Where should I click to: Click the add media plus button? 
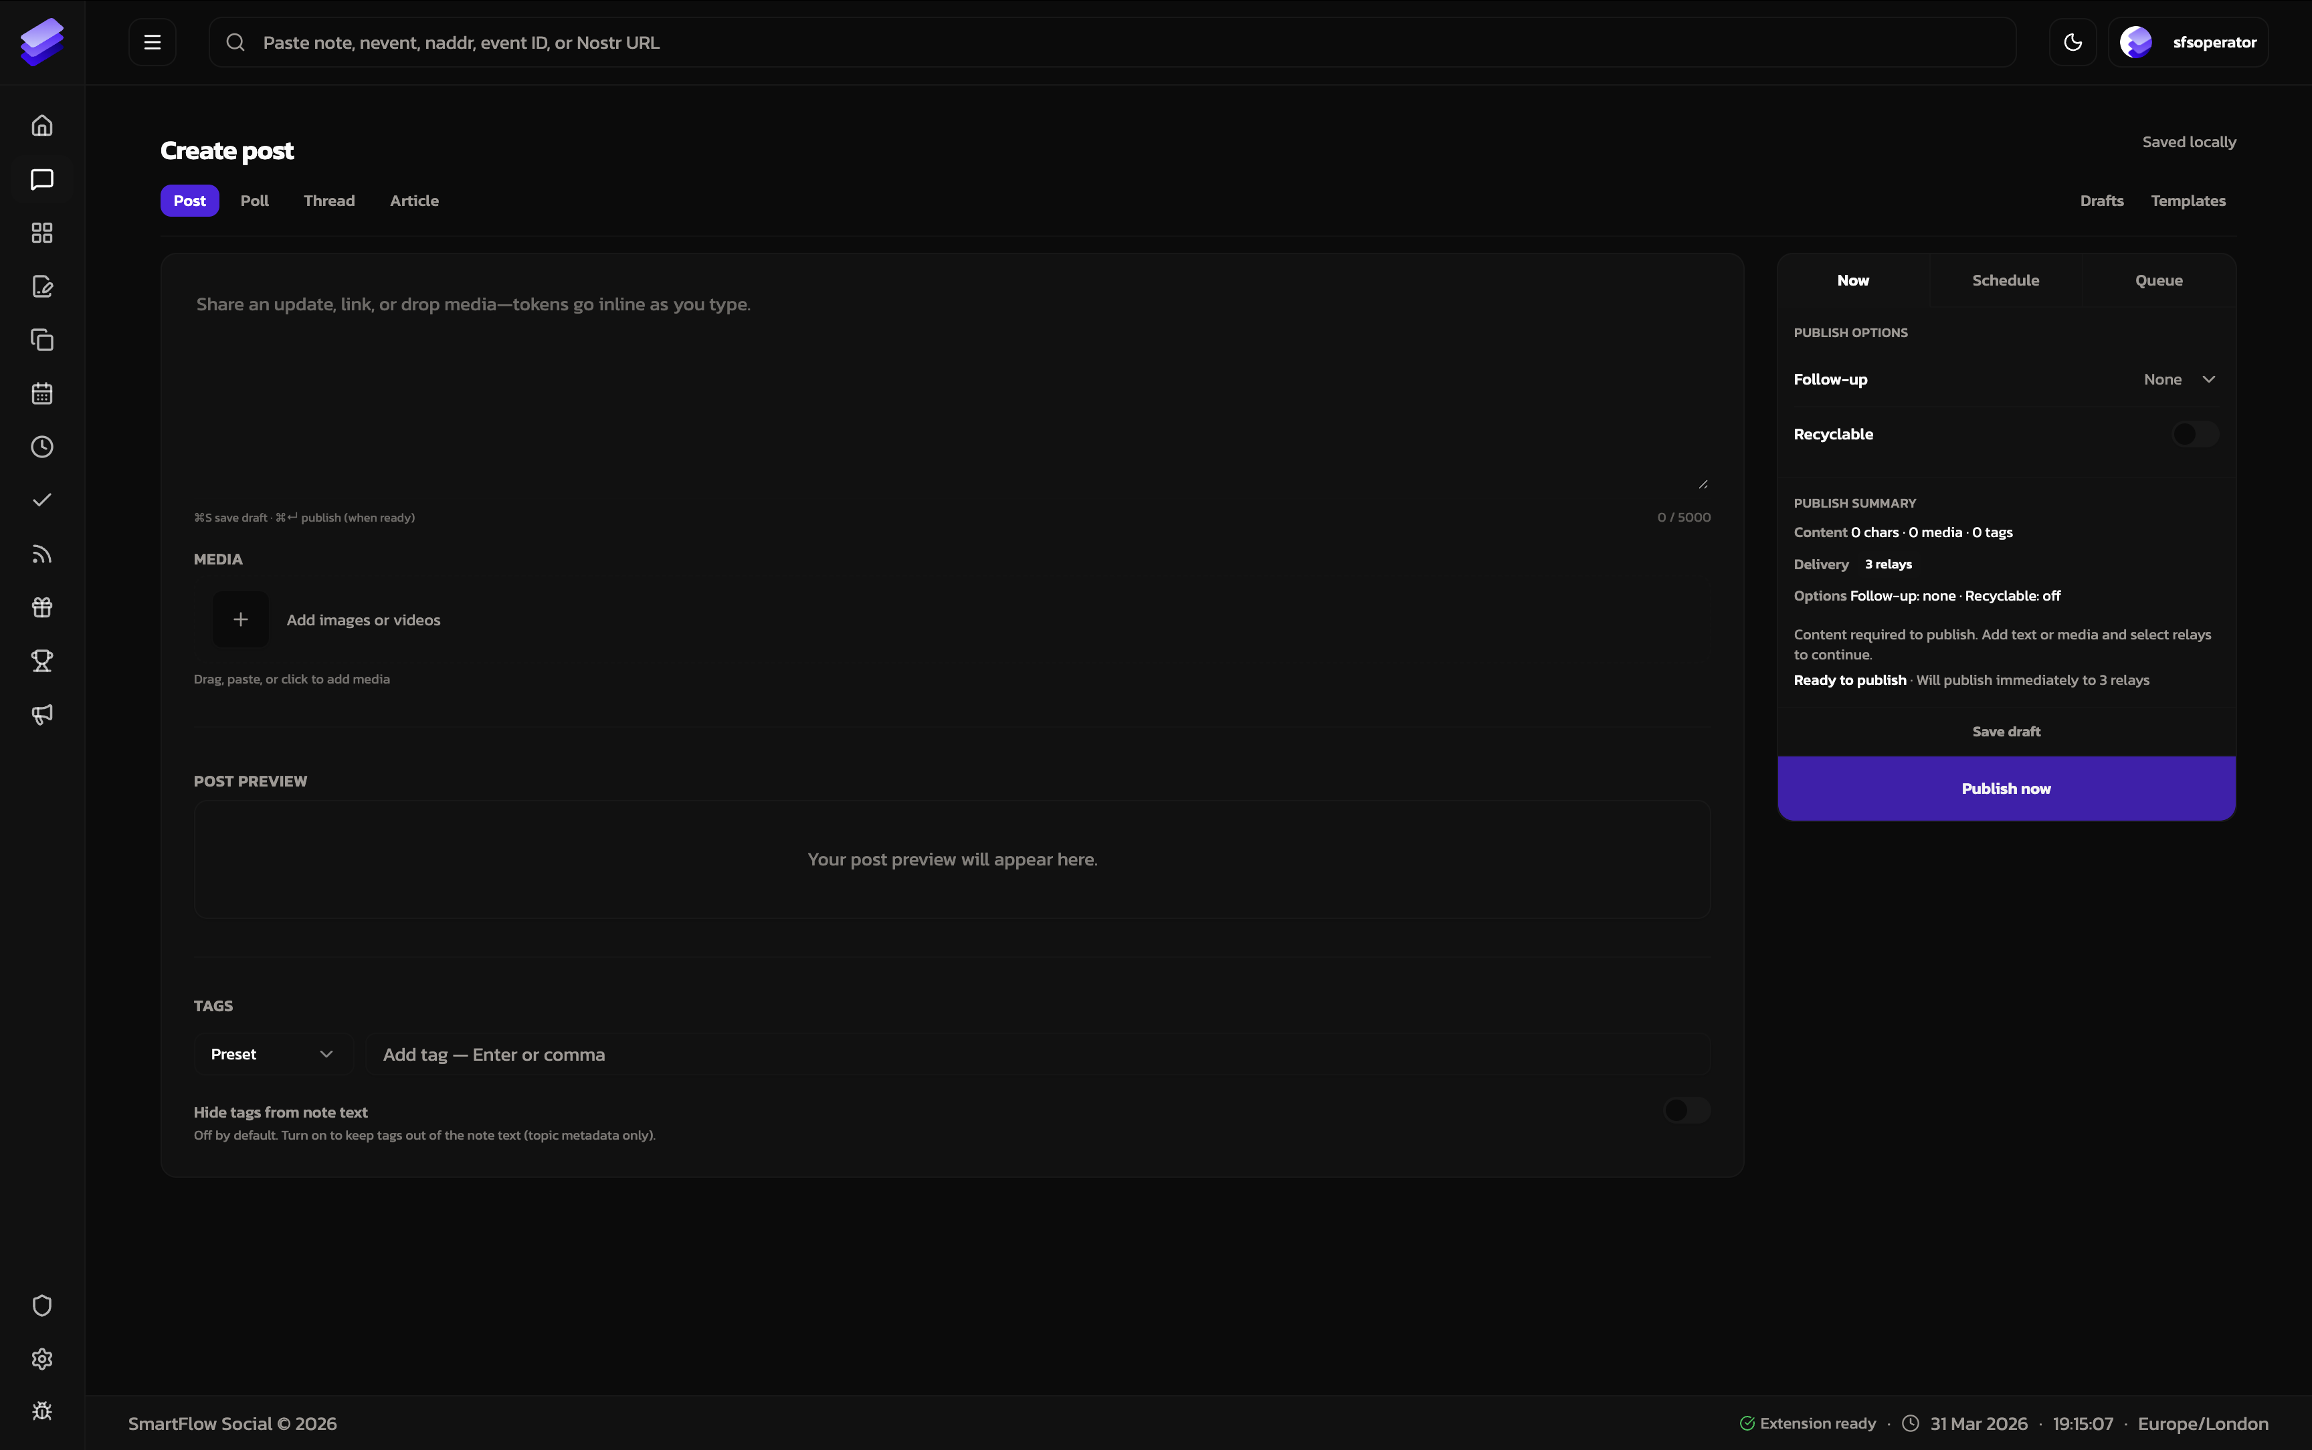[x=241, y=619]
